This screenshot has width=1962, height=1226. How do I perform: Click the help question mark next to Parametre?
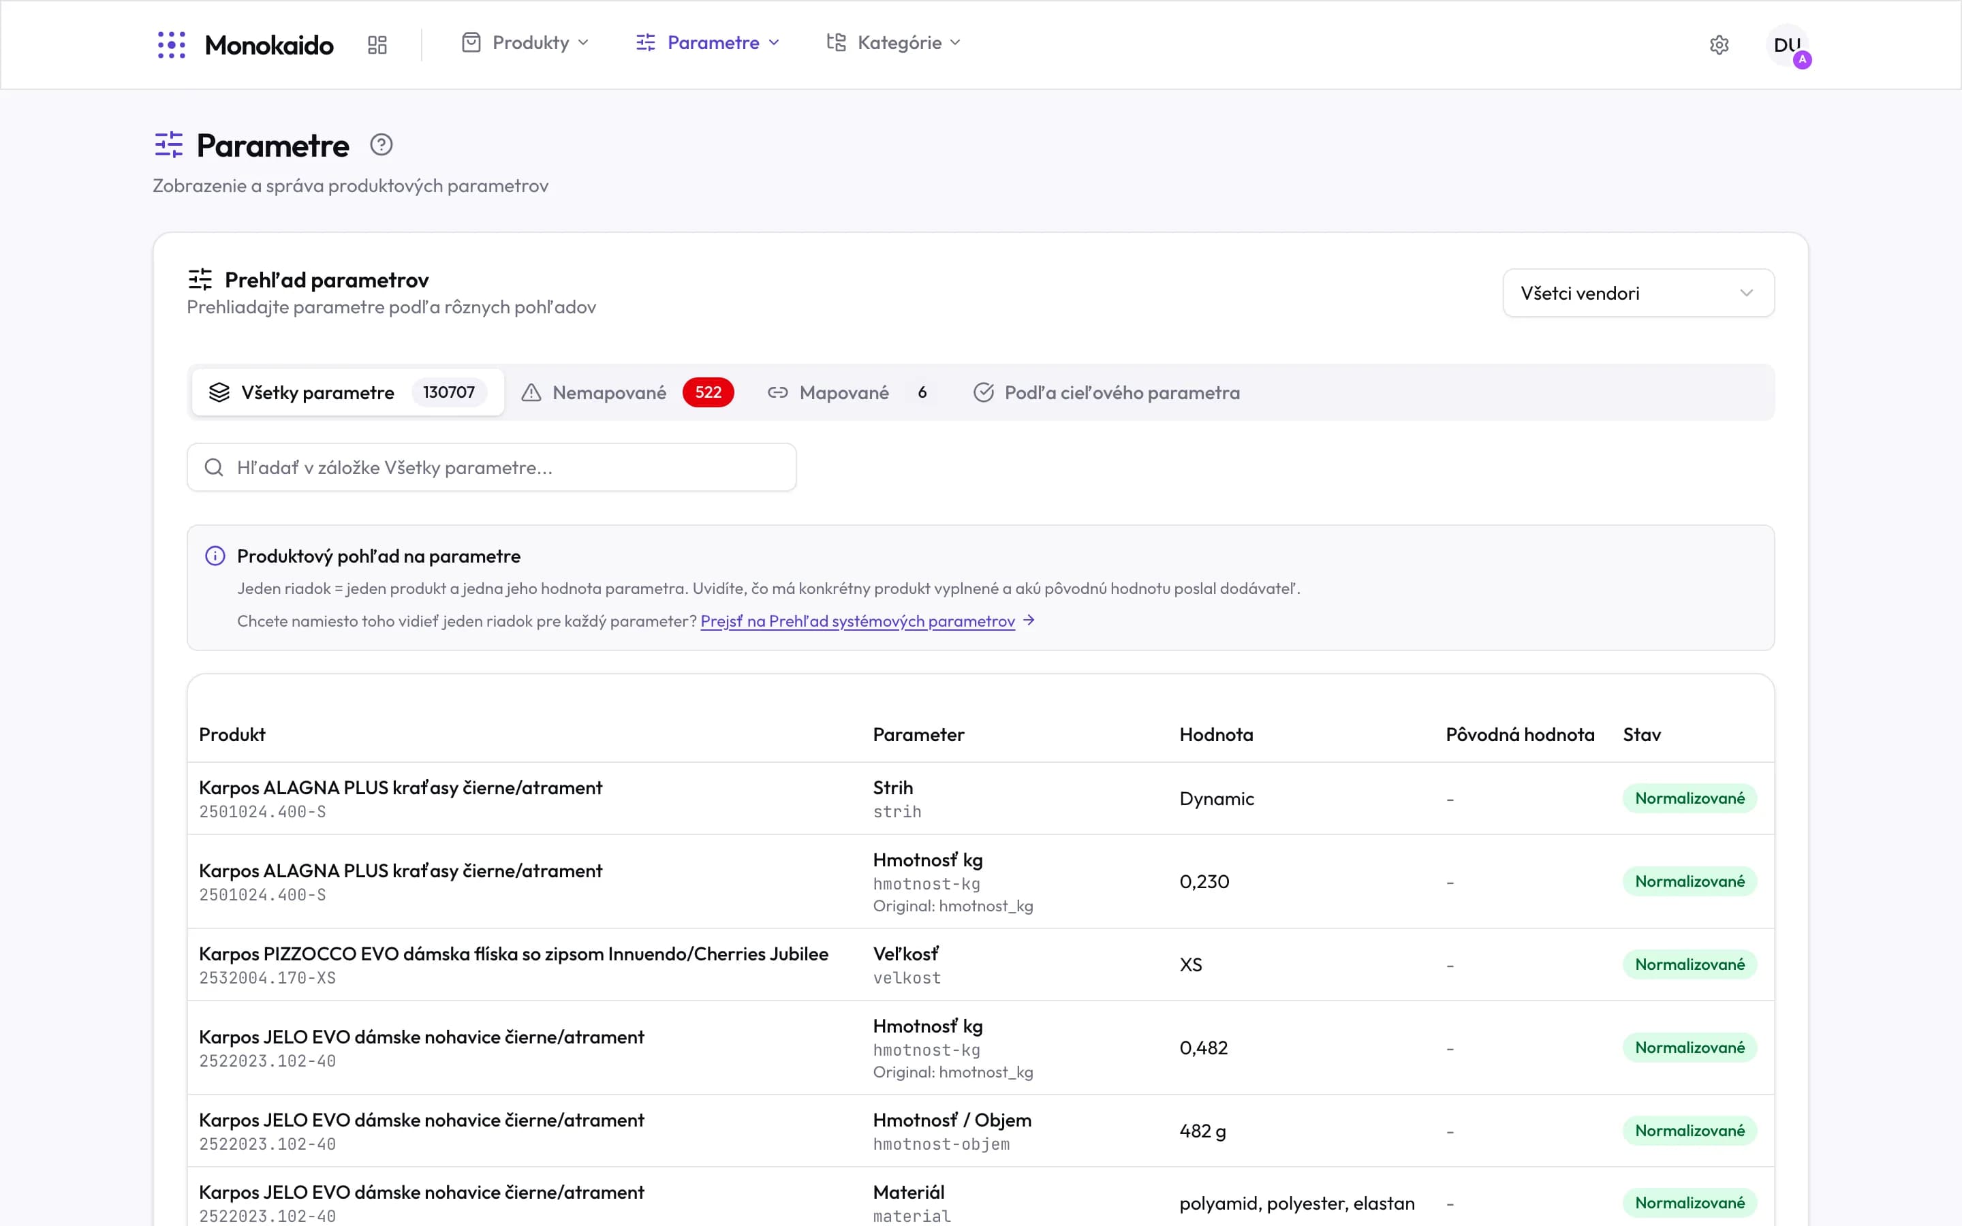tap(381, 144)
